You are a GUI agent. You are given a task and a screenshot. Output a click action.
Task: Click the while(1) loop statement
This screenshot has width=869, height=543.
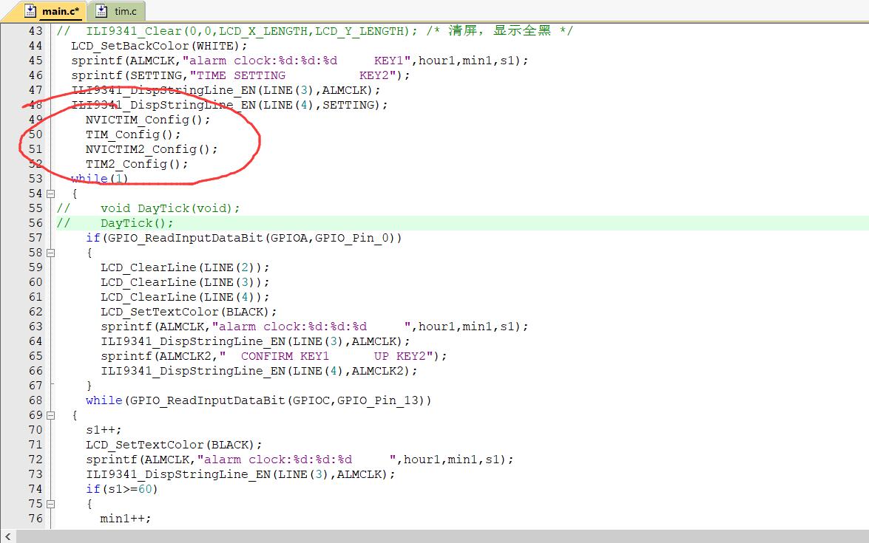99,179
